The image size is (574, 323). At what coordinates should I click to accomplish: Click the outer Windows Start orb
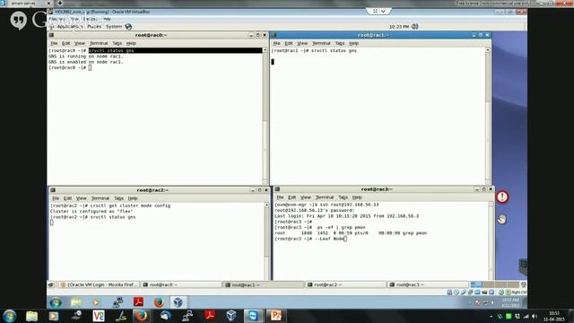point(9,316)
